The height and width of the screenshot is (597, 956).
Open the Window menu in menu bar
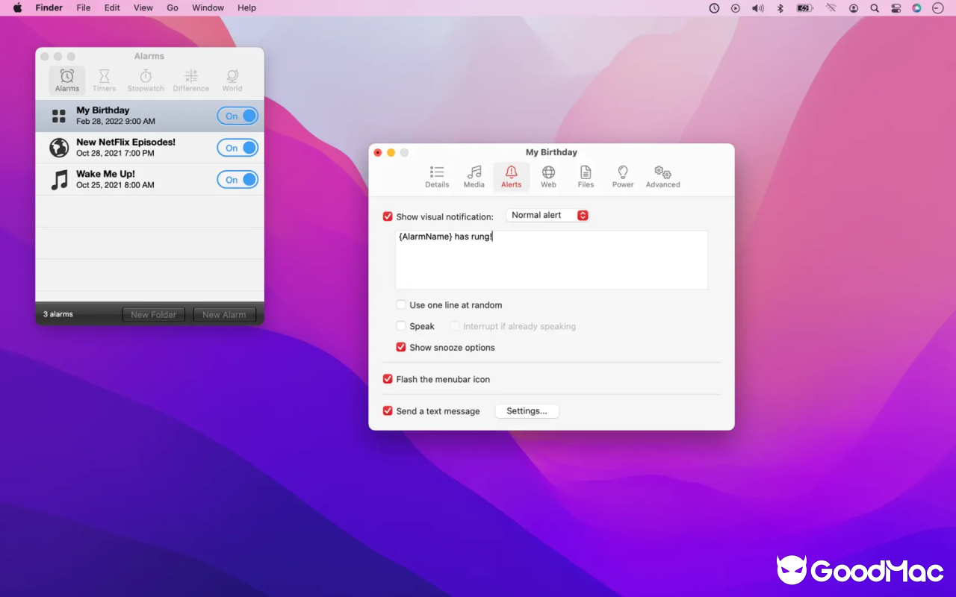click(x=208, y=7)
